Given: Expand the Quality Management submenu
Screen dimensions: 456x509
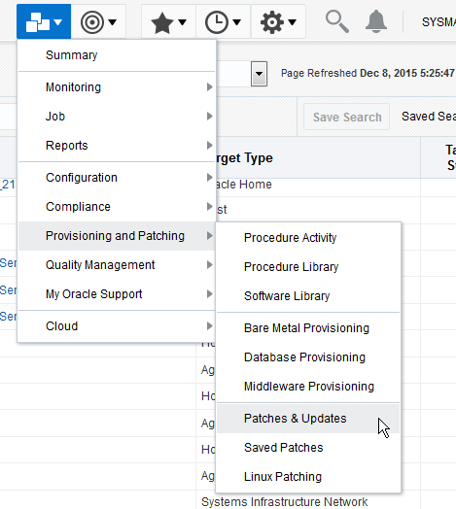Looking at the screenshot, I should [x=117, y=265].
